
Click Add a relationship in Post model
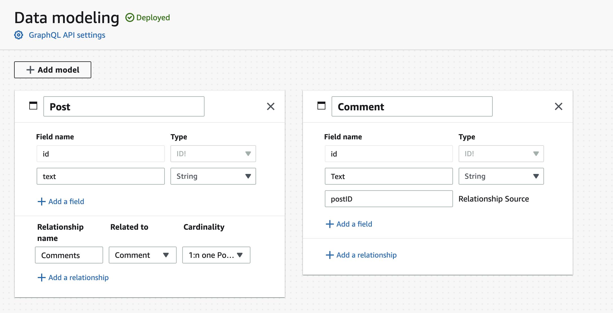pos(78,278)
